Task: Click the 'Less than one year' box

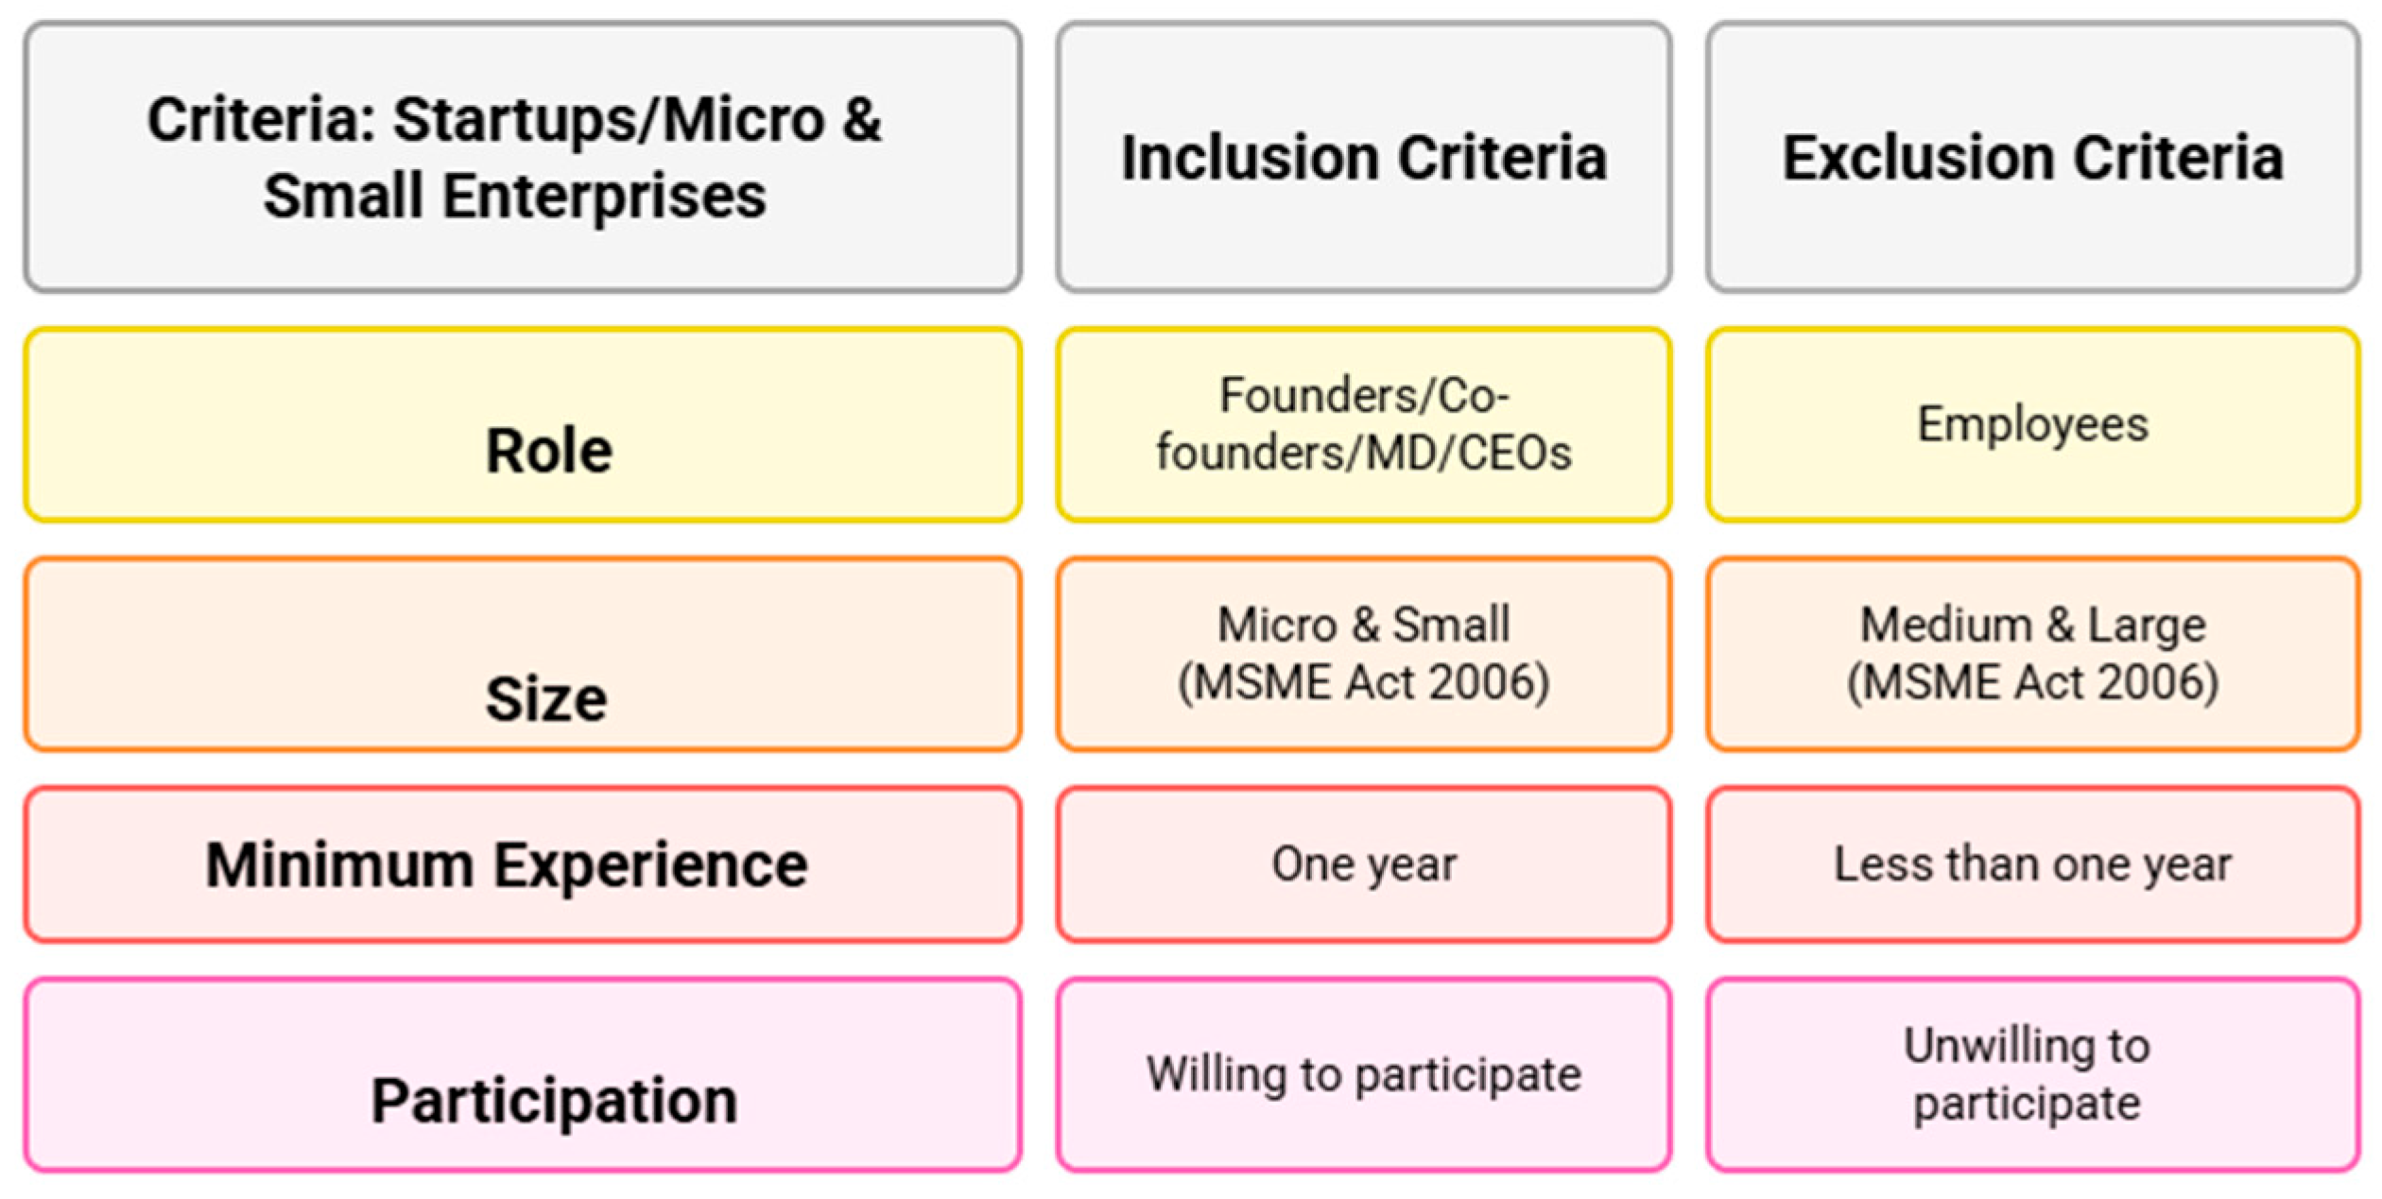Action: (x=2032, y=865)
